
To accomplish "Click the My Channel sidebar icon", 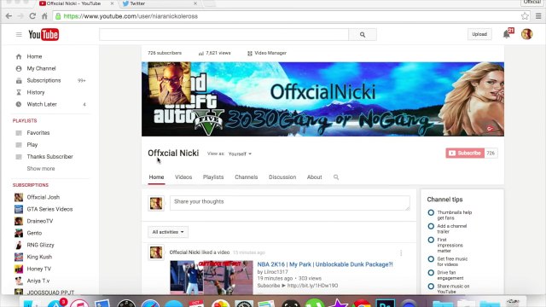I will (x=19, y=68).
